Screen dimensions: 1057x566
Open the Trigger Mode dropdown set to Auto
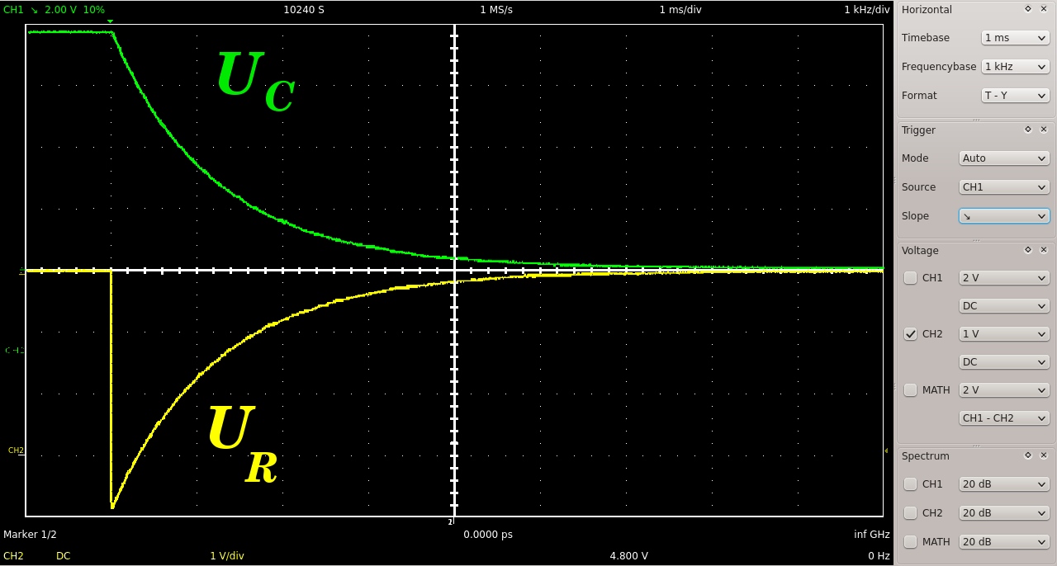tap(1003, 158)
